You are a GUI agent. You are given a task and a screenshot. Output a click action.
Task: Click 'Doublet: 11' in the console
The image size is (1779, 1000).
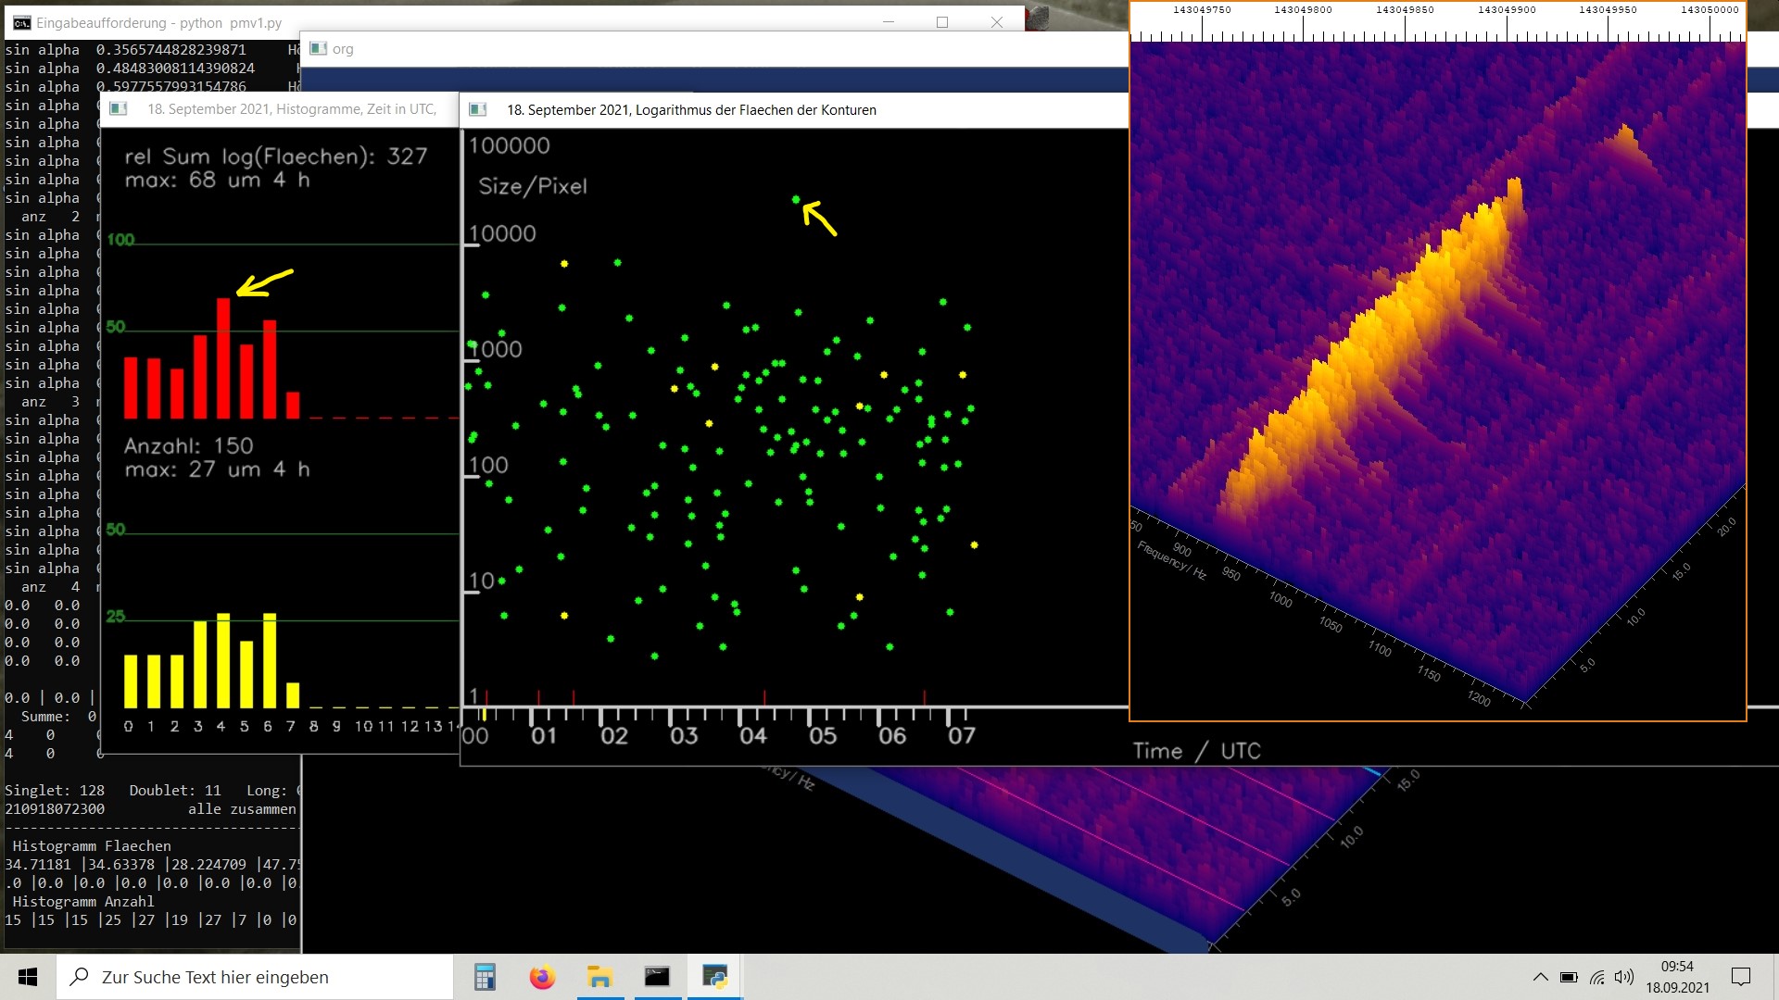(x=175, y=791)
